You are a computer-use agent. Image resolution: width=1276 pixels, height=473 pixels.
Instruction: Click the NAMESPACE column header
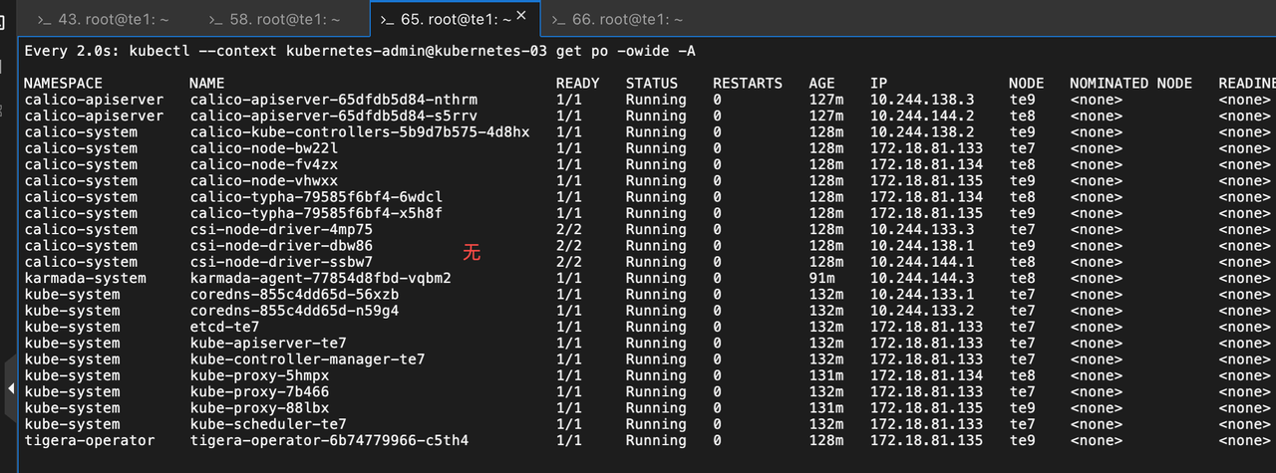[x=64, y=84]
